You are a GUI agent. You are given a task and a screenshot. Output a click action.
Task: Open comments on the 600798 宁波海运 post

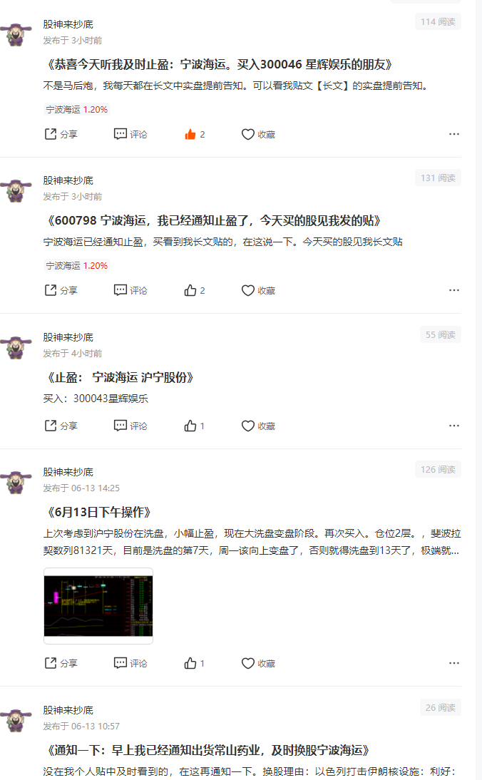tap(130, 290)
